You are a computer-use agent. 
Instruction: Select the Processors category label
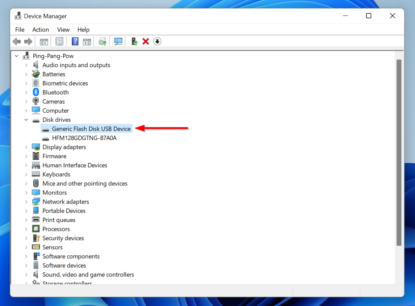pos(56,229)
